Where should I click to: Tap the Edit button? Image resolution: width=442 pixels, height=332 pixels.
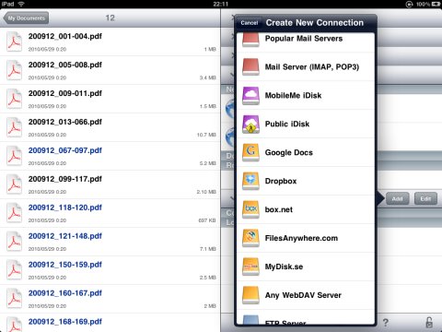click(x=425, y=198)
